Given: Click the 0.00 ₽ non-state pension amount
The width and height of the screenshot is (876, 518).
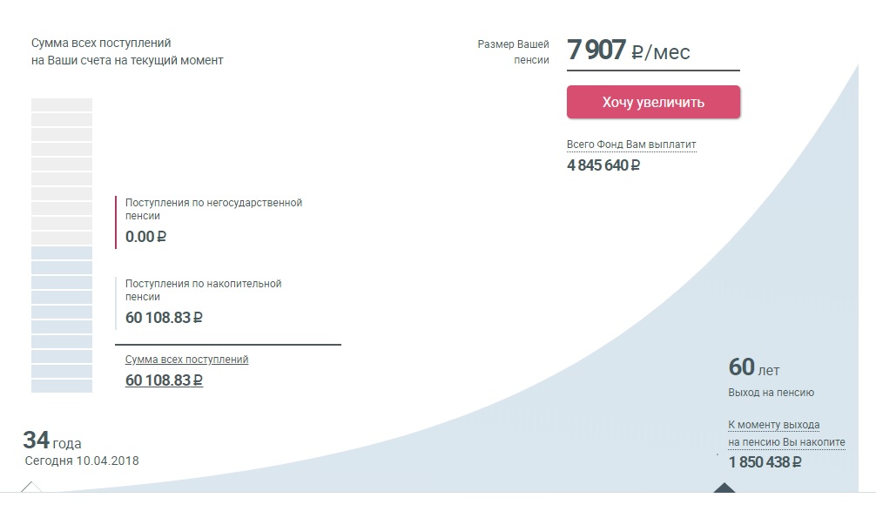Looking at the screenshot, I should click(x=145, y=237).
